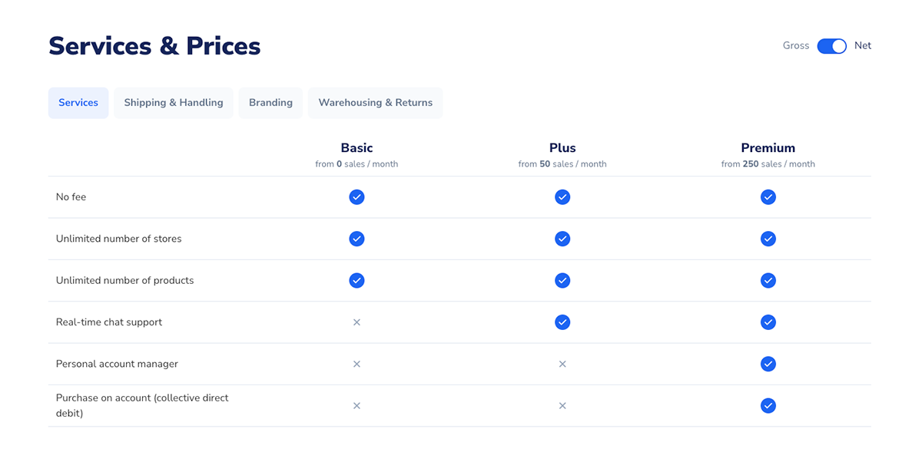Click Plus plan's Personal account manager X mark
The width and height of the screenshot is (922, 475).
[562, 364]
